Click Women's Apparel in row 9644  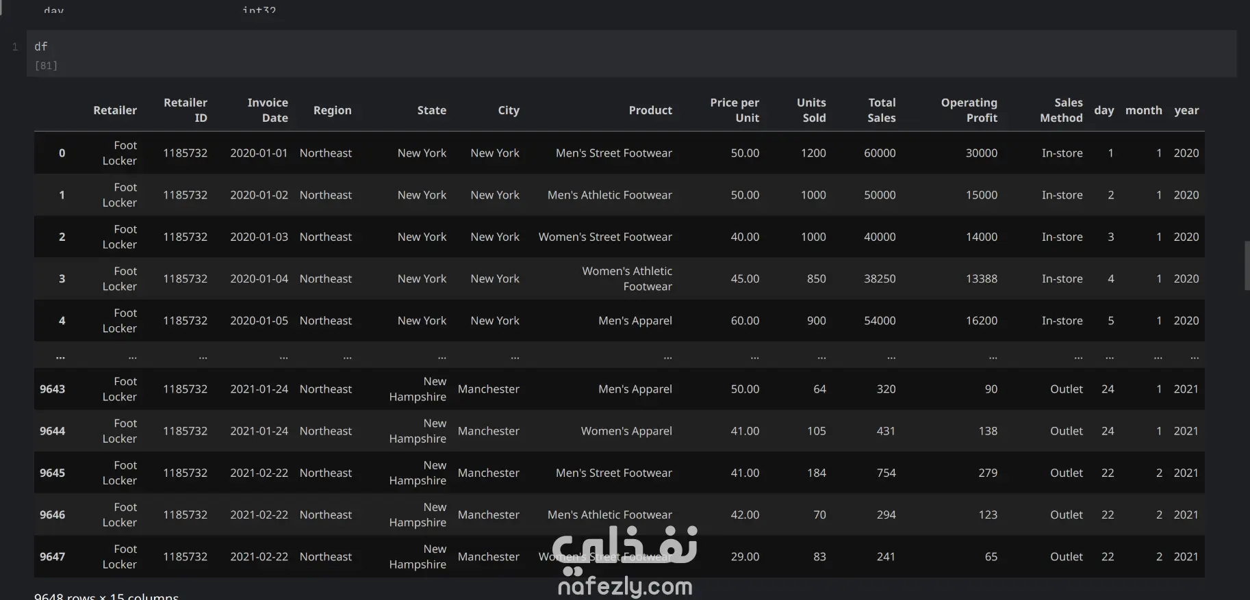click(x=626, y=431)
